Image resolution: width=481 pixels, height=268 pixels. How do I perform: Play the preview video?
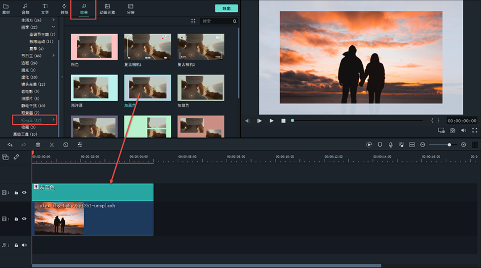(x=271, y=120)
